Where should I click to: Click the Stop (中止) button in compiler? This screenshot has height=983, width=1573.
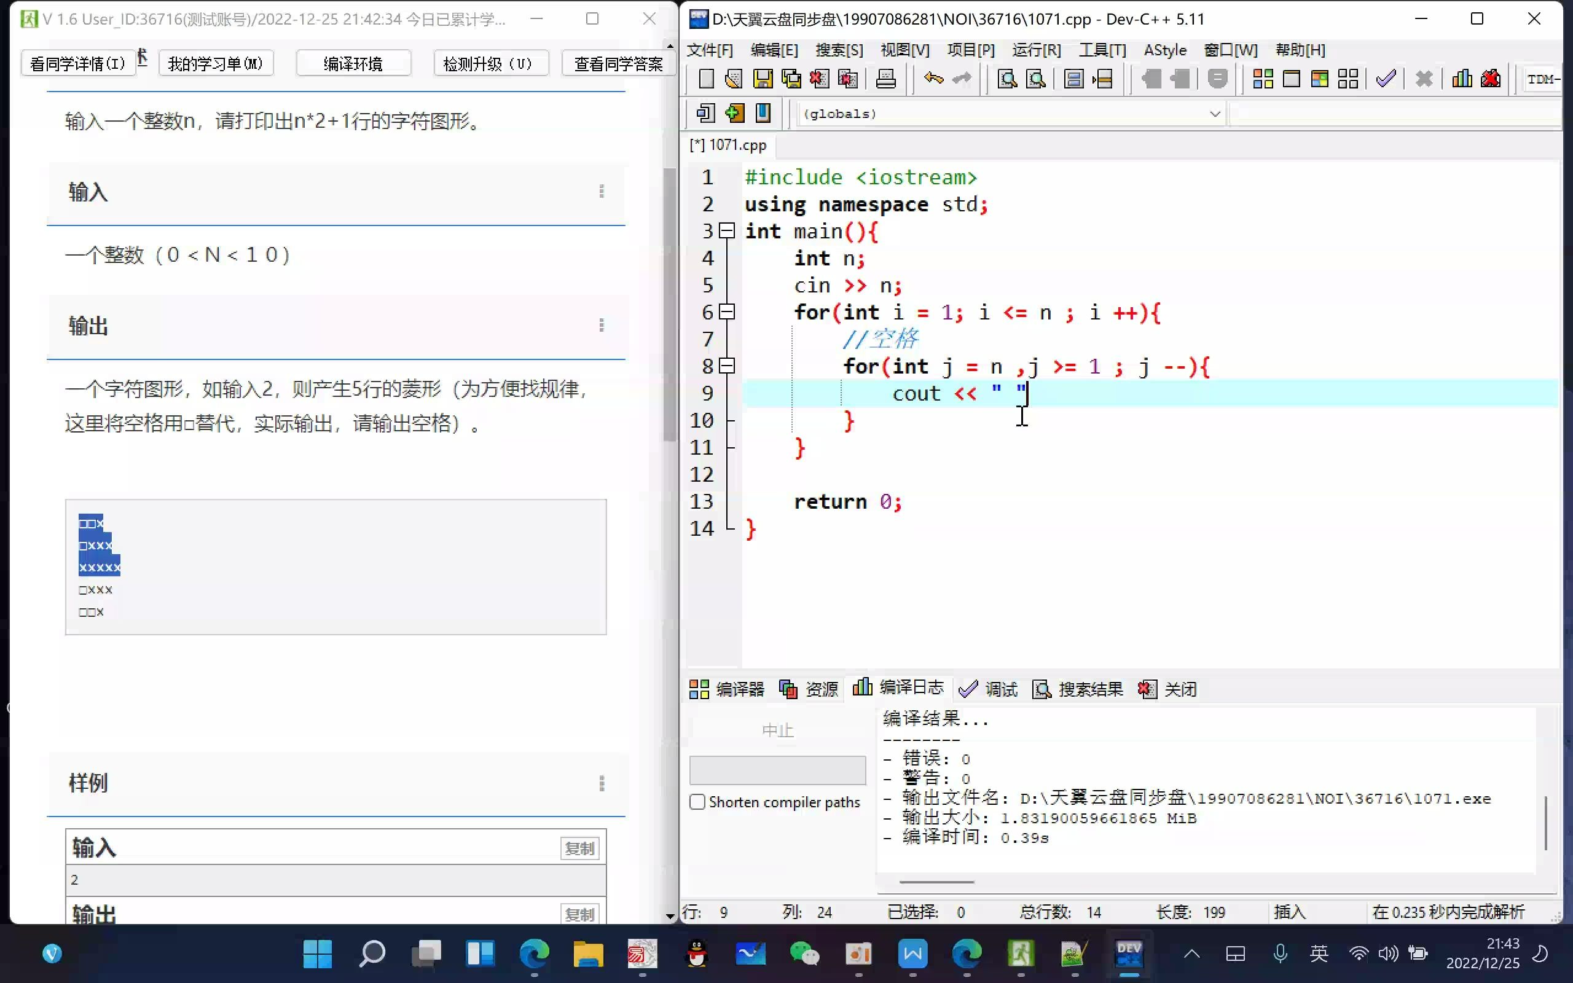pos(778,730)
